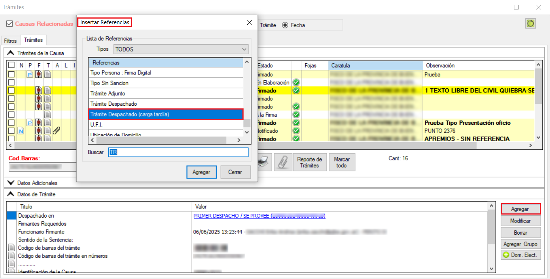Click the references list horizontal scrollbar
Viewport: 550px width, 279px height.
161,140
